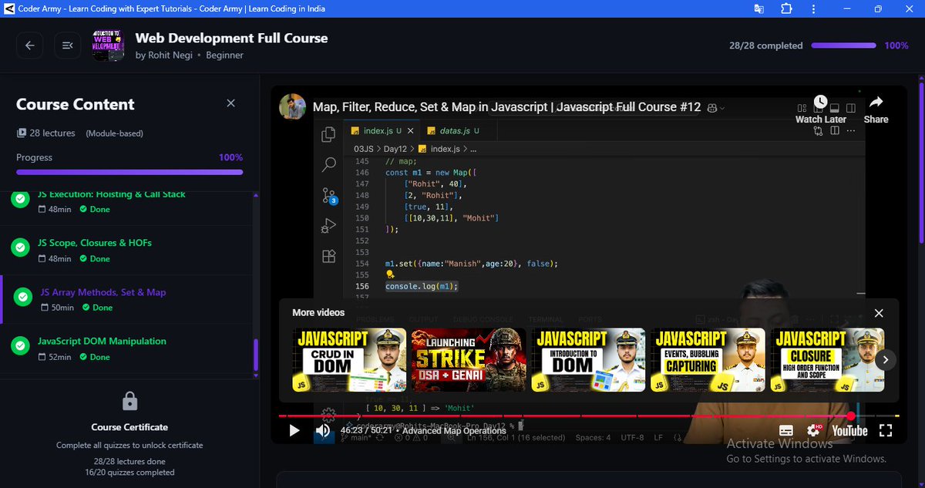Play the video
This screenshot has width=925, height=488.
[x=294, y=431]
